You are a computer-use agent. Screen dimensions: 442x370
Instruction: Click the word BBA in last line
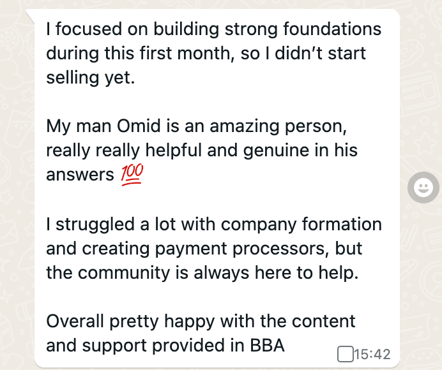tap(267, 346)
